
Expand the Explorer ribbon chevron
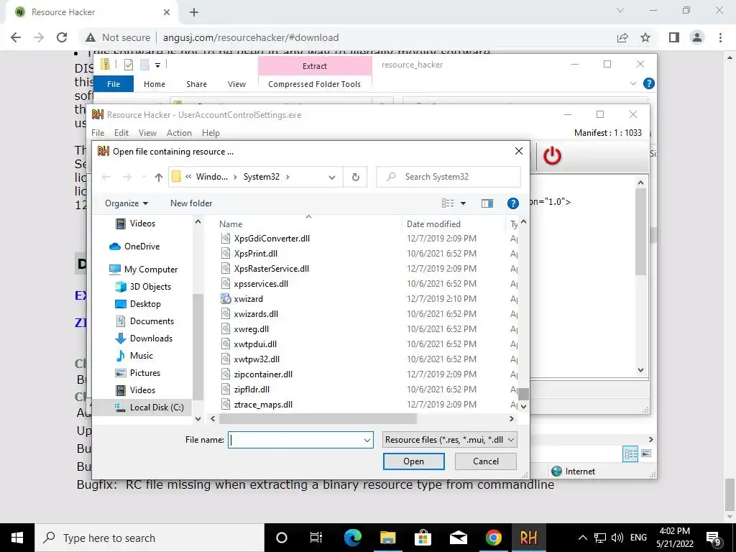pos(632,83)
